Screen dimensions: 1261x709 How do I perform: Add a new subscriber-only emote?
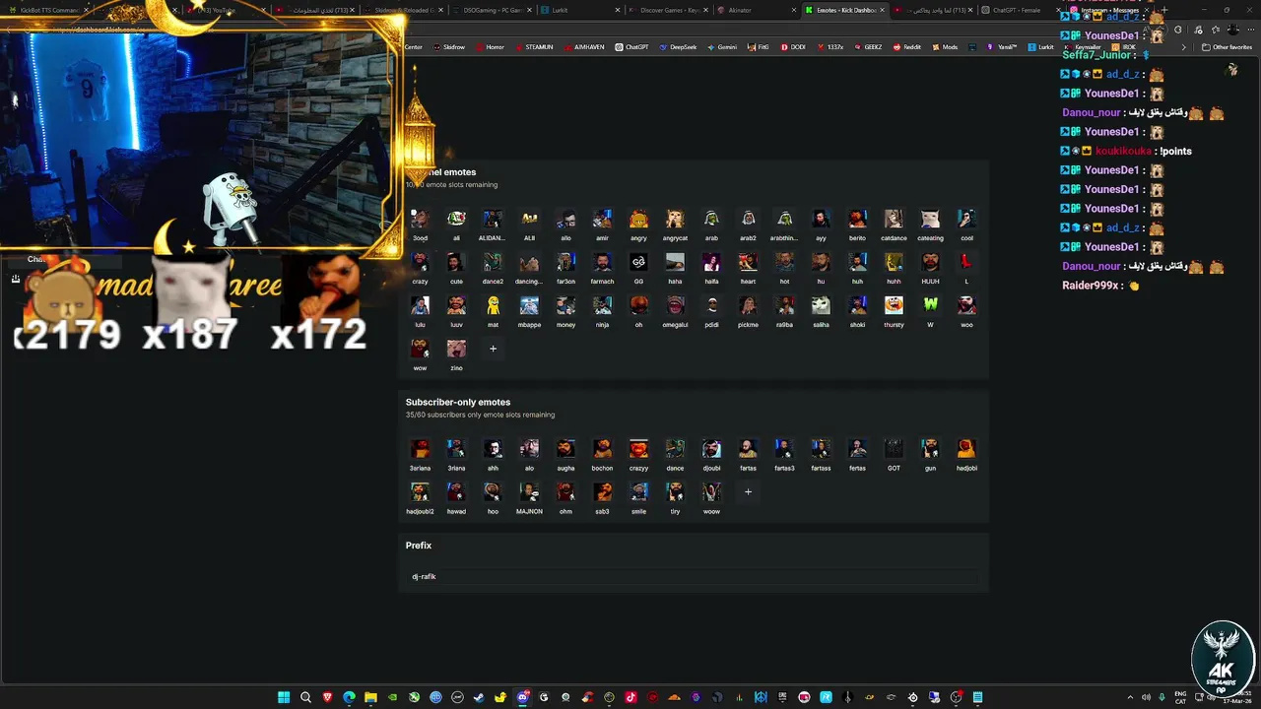tap(748, 491)
